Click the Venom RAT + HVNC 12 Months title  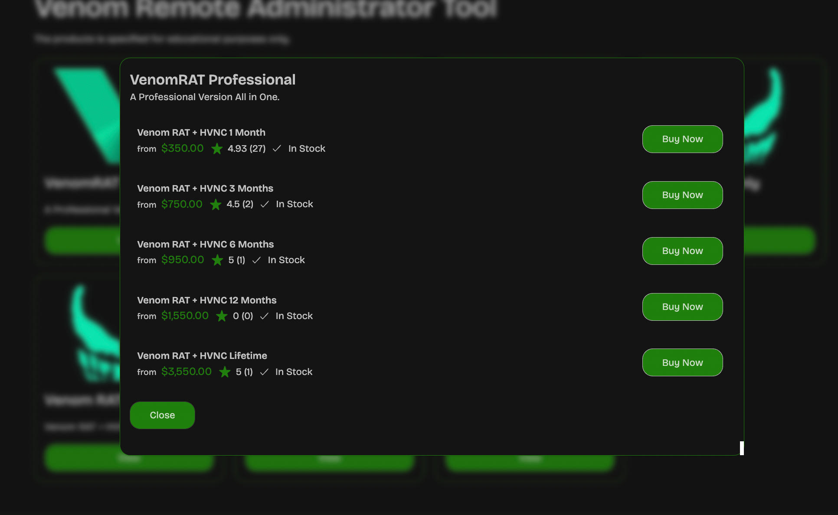[206, 300]
